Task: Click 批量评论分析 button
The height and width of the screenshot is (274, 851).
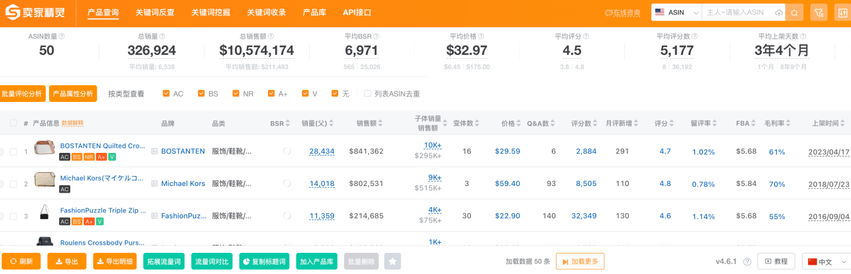Action: (23, 93)
